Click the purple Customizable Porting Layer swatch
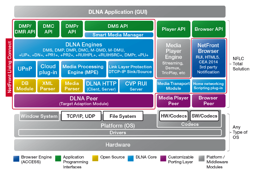 click(163, 158)
